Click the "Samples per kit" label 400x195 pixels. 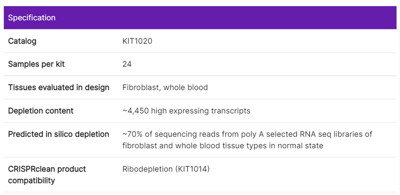coord(36,64)
